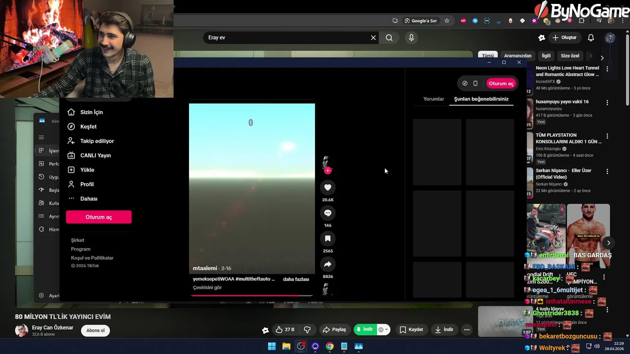
Task: Expand caption with daha fazlası
Action: point(296,279)
